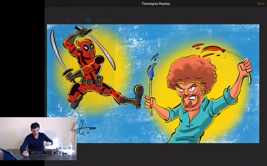This screenshot has height=166, width=267.
Task: Click the Deadpool and Bob Ross artwork canvas
Action: click(x=153, y=84)
